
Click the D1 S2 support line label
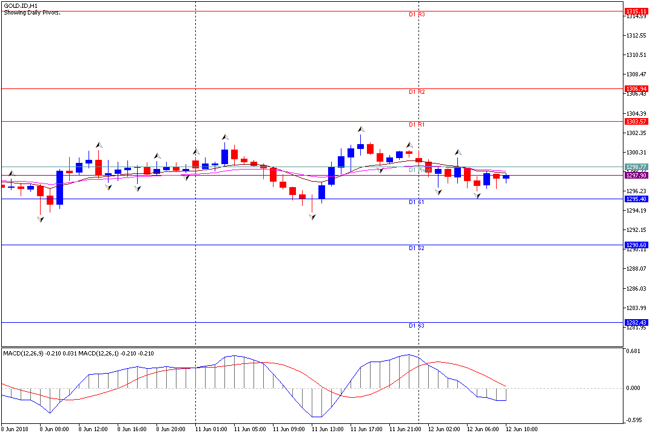[416, 248]
